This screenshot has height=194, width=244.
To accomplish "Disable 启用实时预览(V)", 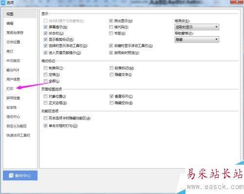I will tap(111, 53).
